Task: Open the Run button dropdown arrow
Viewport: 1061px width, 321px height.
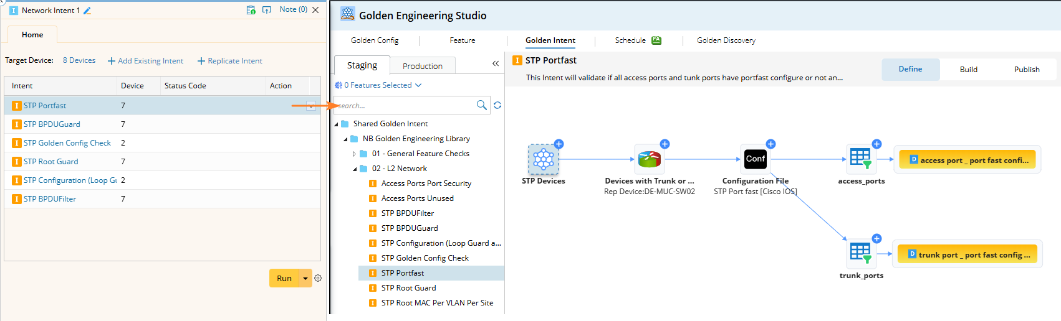Action: coord(305,278)
